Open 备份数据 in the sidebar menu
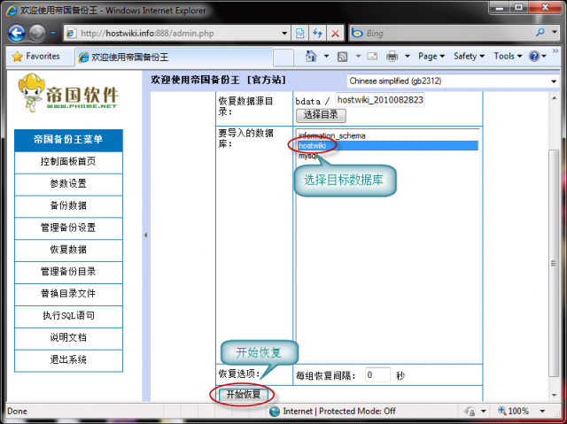 click(x=68, y=205)
